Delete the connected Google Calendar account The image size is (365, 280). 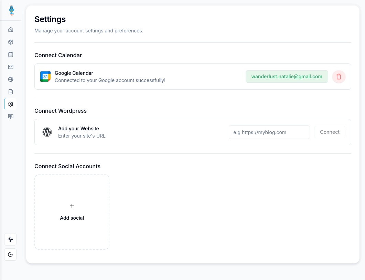click(x=339, y=77)
